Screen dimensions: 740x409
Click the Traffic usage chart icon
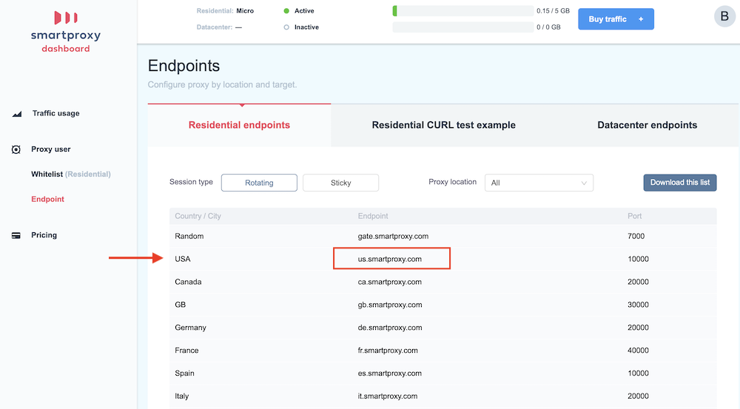16,114
